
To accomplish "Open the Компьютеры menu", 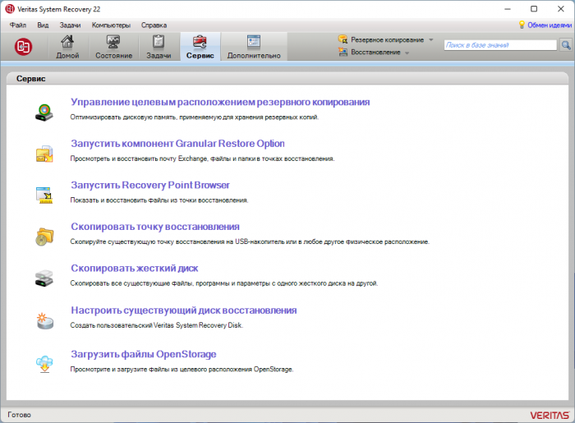I will click(111, 25).
